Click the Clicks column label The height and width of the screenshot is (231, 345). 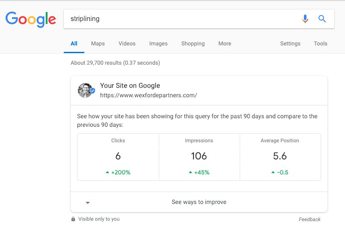click(x=118, y=141)
